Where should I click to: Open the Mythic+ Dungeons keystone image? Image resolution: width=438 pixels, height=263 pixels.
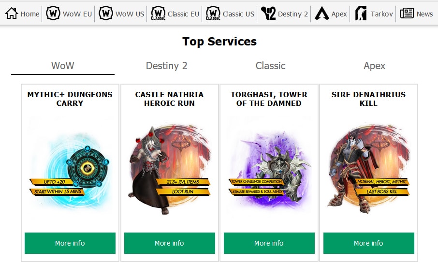click(70, 168)
